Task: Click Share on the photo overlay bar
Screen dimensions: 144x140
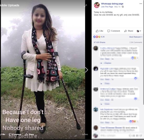Action: tap(30, 134)
